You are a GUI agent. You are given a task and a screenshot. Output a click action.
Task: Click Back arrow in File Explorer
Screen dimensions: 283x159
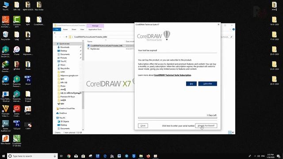[56, 37]
